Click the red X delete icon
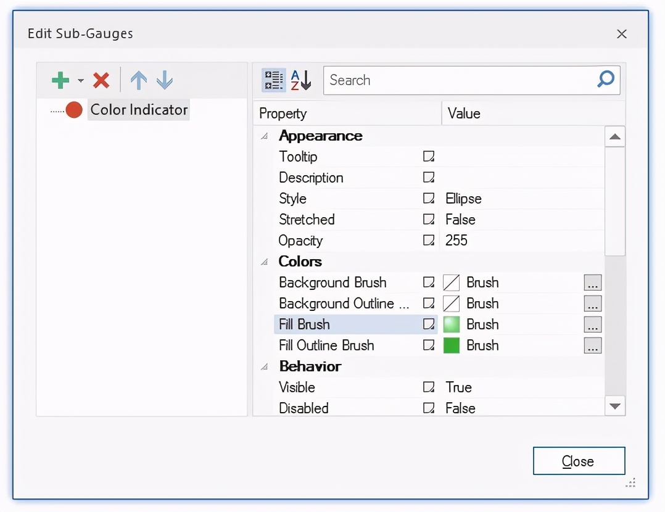 coord(101,80)
